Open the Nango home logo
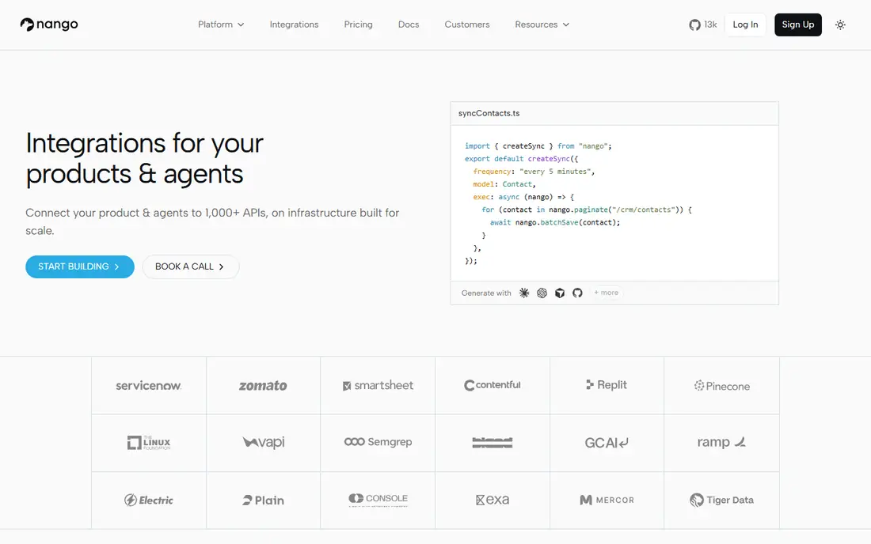 [49, 25]
